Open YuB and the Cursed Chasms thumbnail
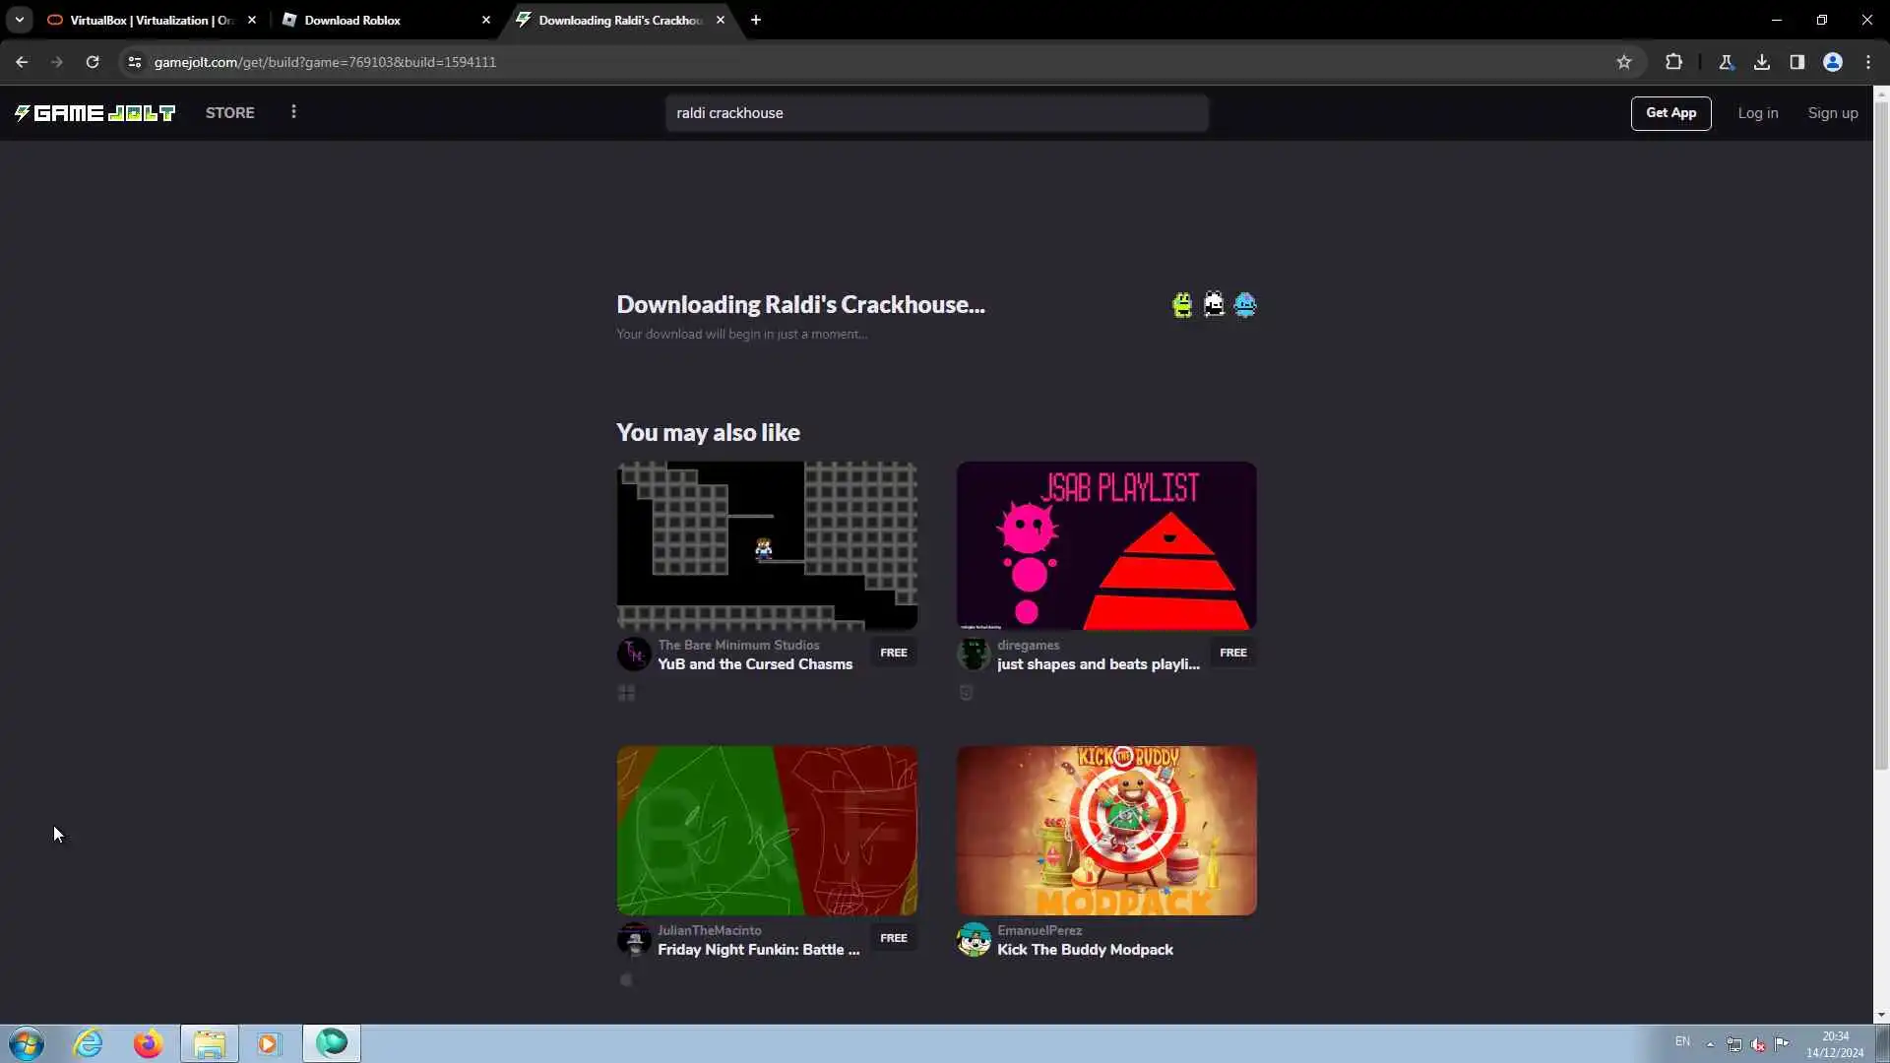The width and height of the screenshot is (1890, 1063). (767, 545)
